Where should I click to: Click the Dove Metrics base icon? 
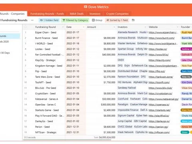pos(86,7)
